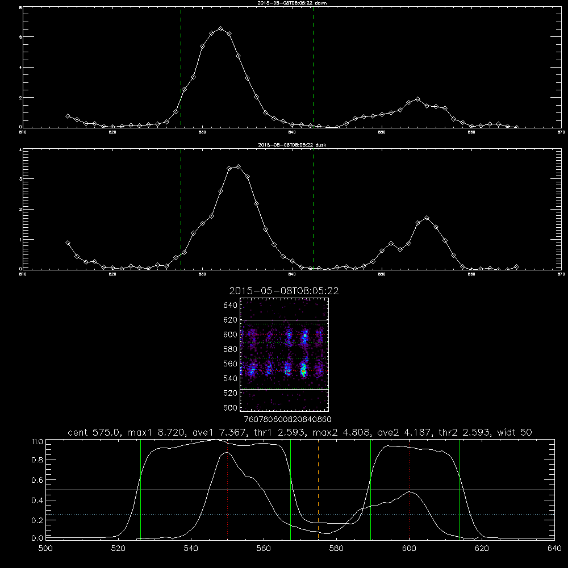Click the green vertical line near 526 in the bottom plot
The width and height of the screenshot is (568, 568).
pos(140,489)
